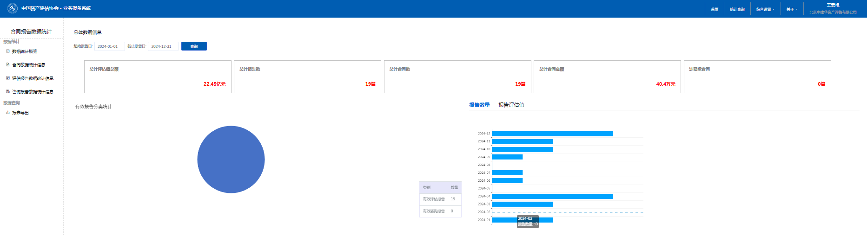Click the 咨询报告数据统计信息 sidebar icon
Viewport: 867px width, 236px height.
[8, 92]
